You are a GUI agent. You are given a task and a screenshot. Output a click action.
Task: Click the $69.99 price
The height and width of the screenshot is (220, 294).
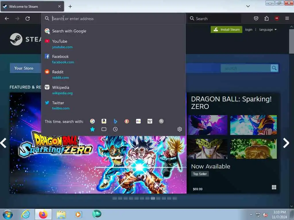[198, 189]
